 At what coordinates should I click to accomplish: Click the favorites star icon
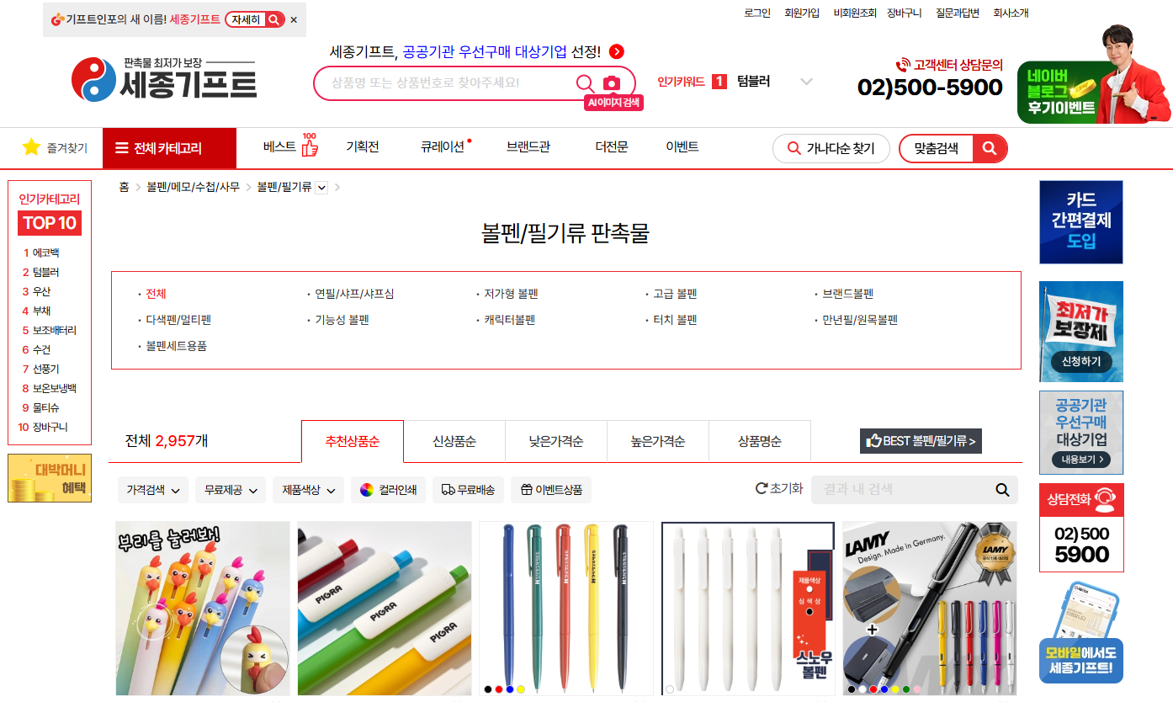(x=31, y=147)
